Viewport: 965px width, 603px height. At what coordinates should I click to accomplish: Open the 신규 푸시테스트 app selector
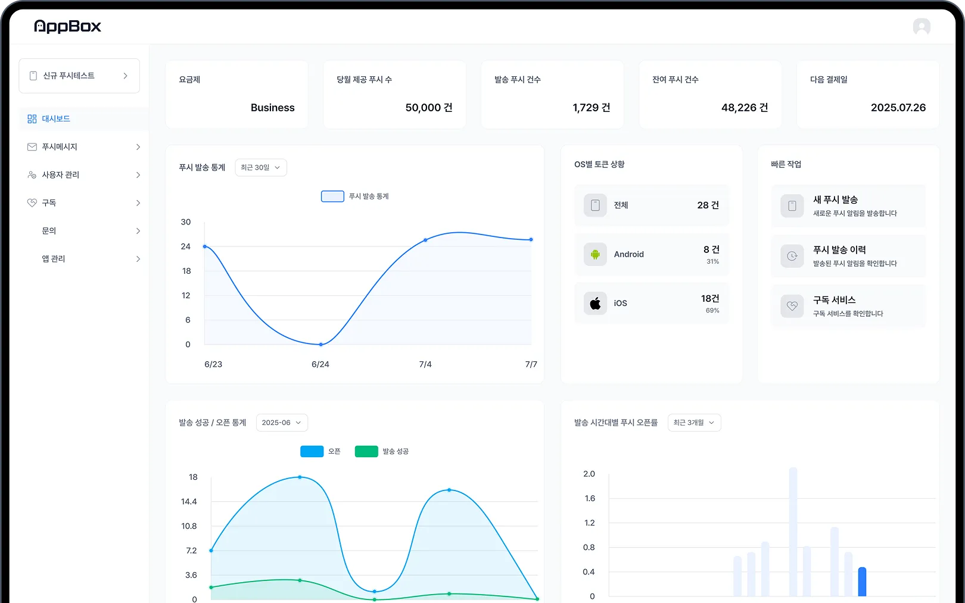coord(79,76)
